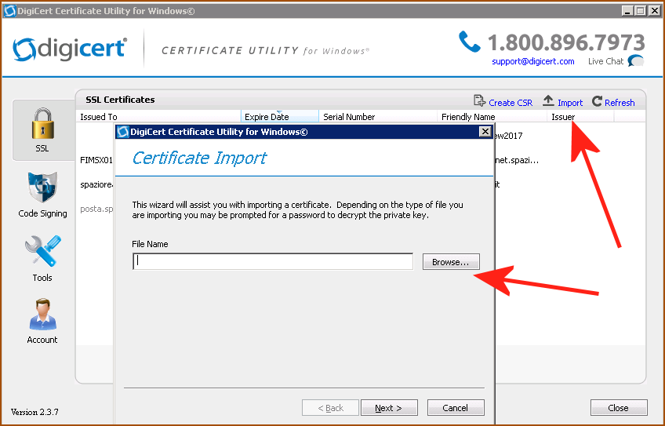Click the friendly name ending in ew2017
This screenshot has width=665, height=426.
(x=510, y=137)
